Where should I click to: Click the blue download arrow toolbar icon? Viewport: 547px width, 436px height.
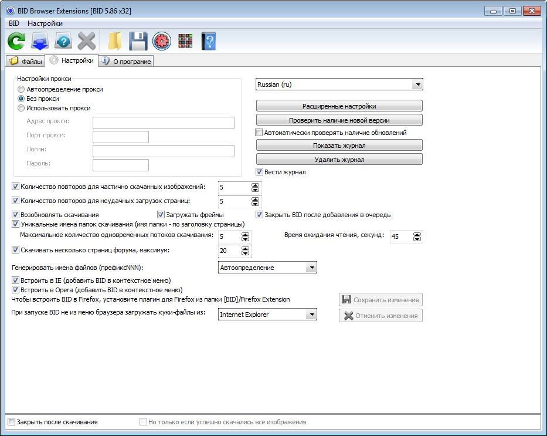tap(40, 41)
